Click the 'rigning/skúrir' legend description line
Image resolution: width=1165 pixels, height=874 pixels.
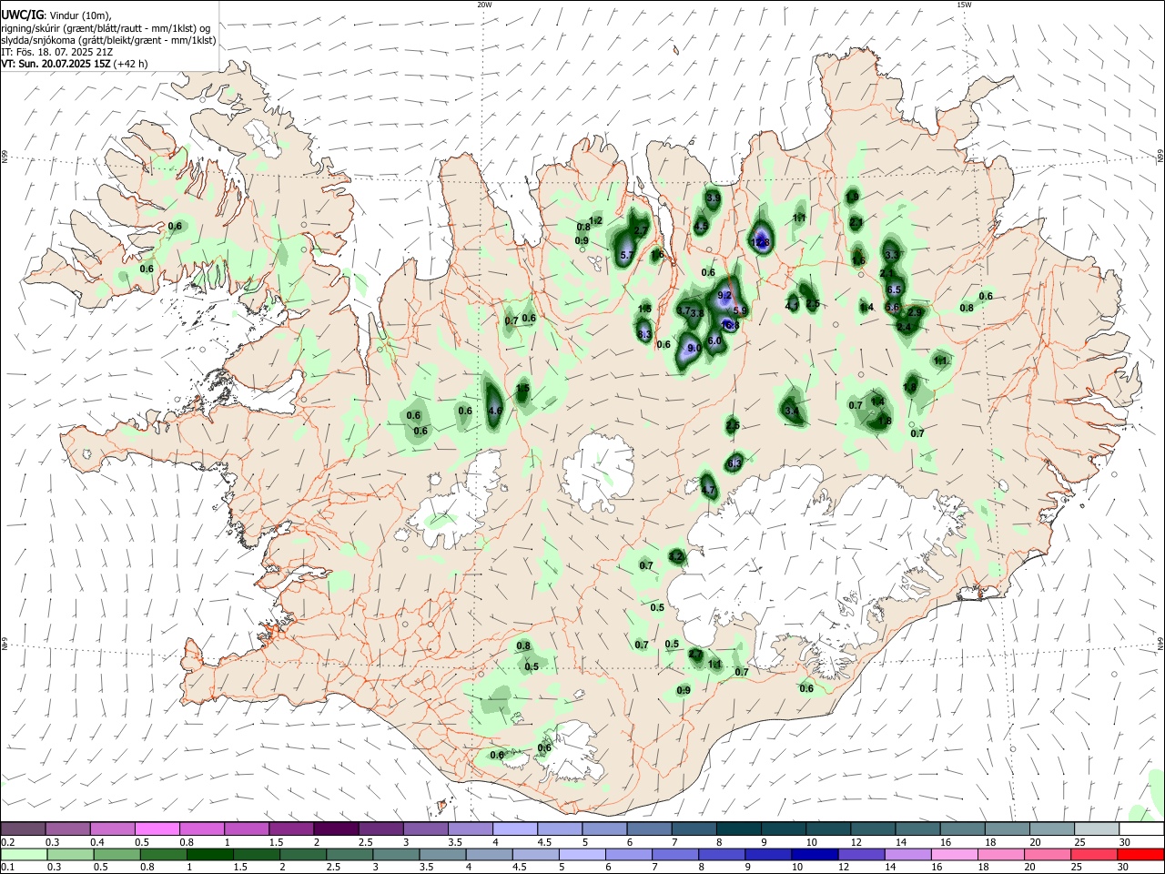click(x=107, y=28)
